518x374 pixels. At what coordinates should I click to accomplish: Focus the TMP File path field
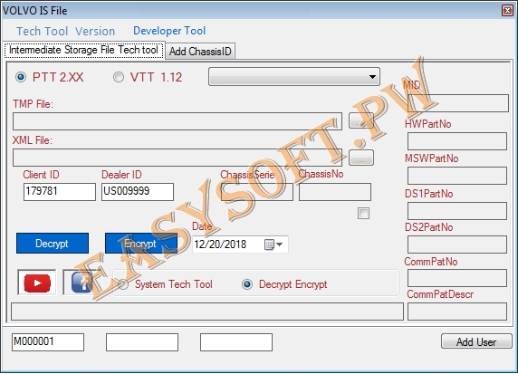click(x=177, y=121)
